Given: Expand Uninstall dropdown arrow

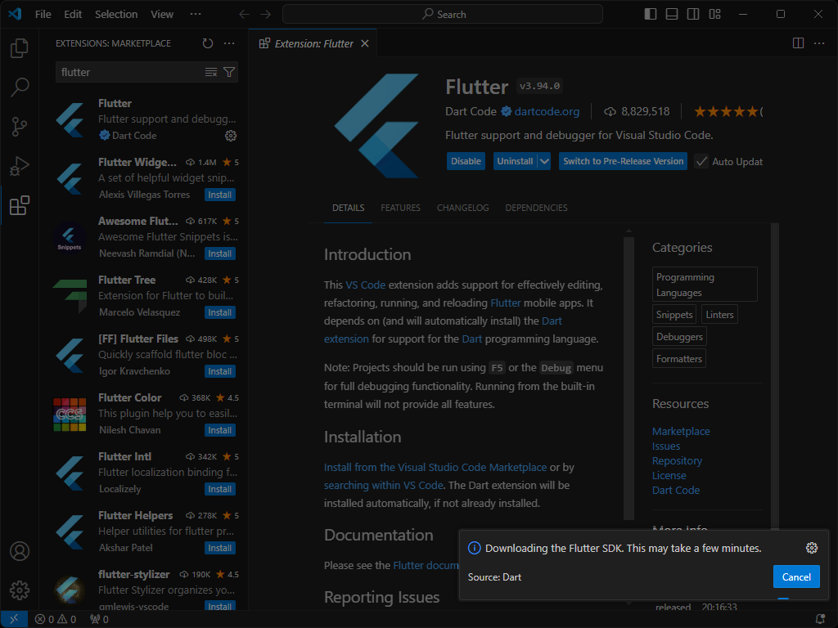Looking at the screenshot, I should [x=544, y=161].
